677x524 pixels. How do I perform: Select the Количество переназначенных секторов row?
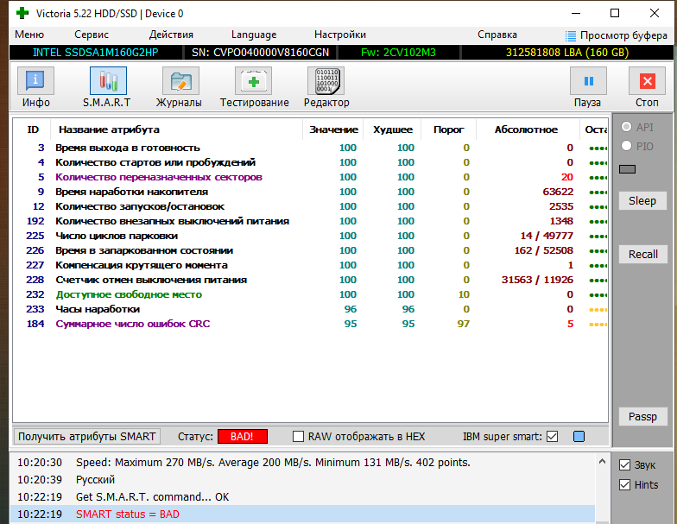coord(310,177)
